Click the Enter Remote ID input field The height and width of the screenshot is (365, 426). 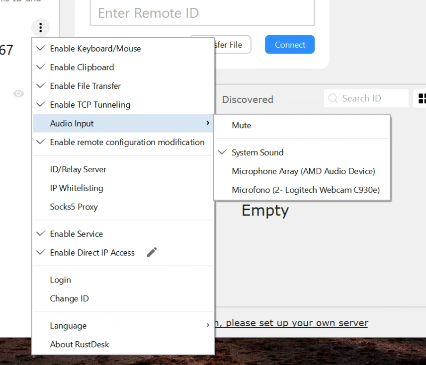202,13
